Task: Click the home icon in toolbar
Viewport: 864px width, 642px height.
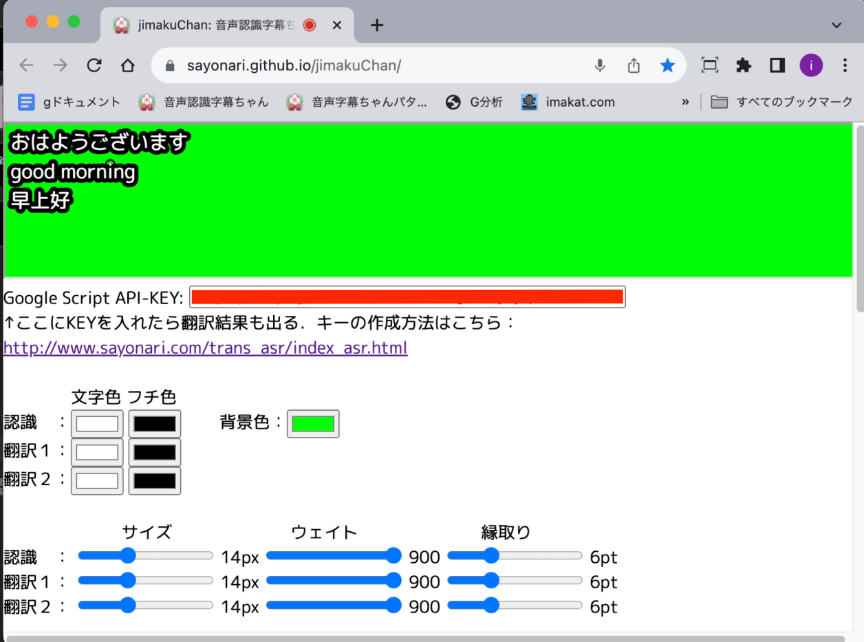Action: (128, 65)
